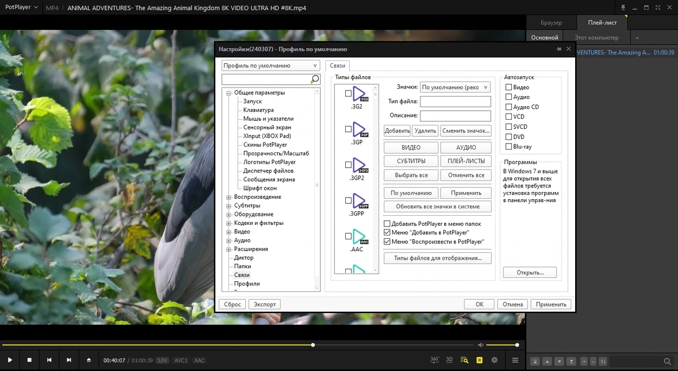Click the pin icon in settings title bar

[558, 49]
